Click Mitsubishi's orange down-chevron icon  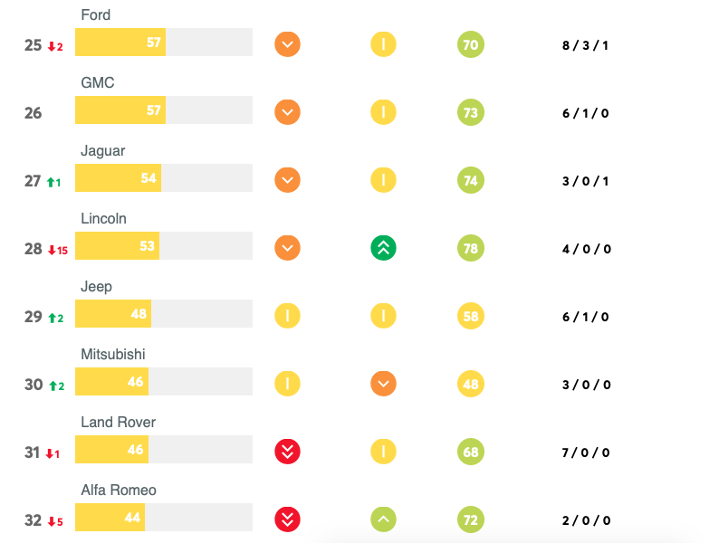tap(383, 384)
